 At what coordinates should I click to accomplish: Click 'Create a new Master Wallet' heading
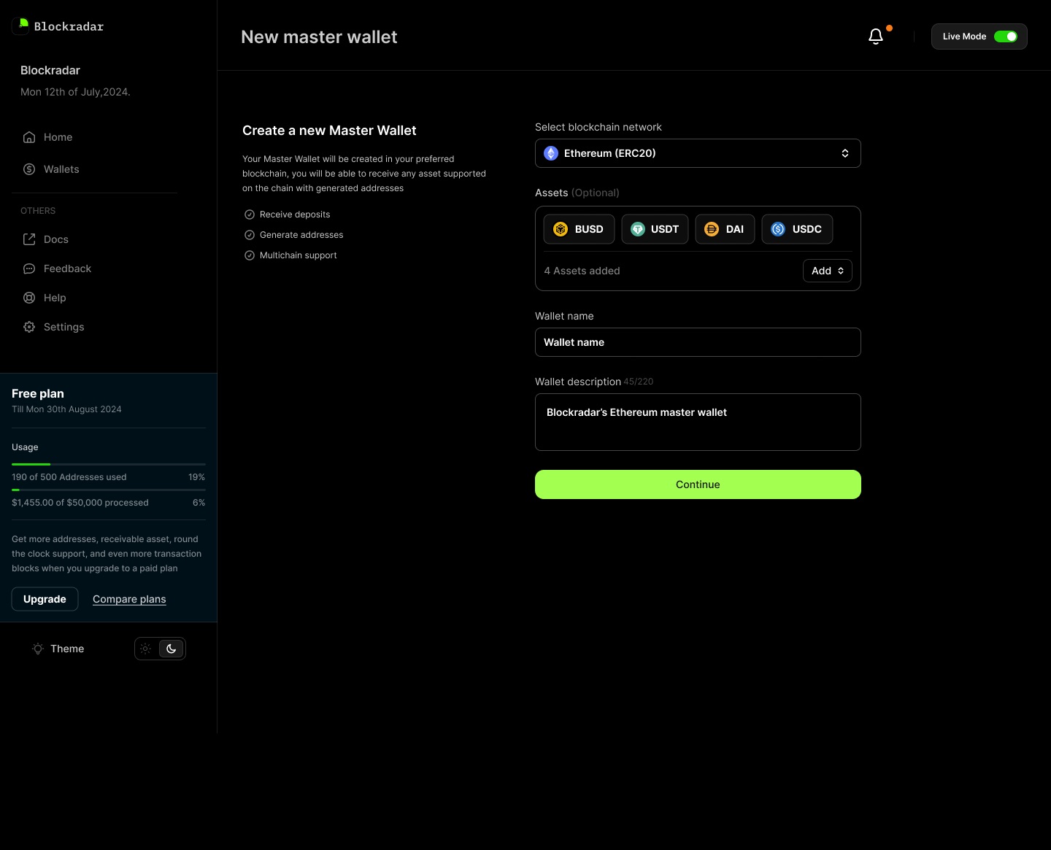pos(329,131)
